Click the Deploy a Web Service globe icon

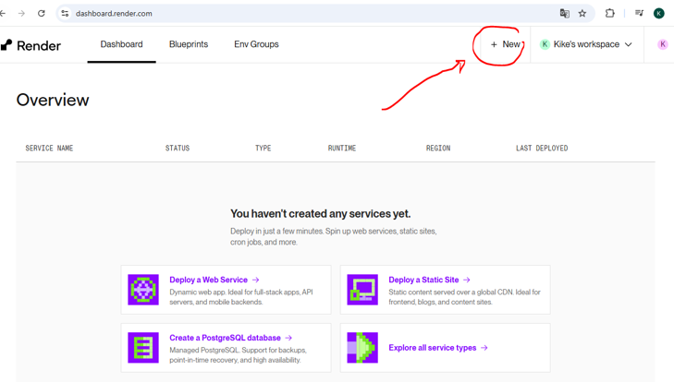[x=143, y=290]
